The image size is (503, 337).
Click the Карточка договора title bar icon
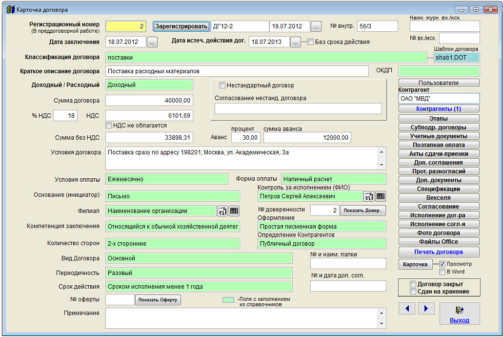click(x=10, y=9)
